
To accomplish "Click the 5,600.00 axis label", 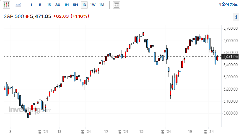I will click(230, 40).
